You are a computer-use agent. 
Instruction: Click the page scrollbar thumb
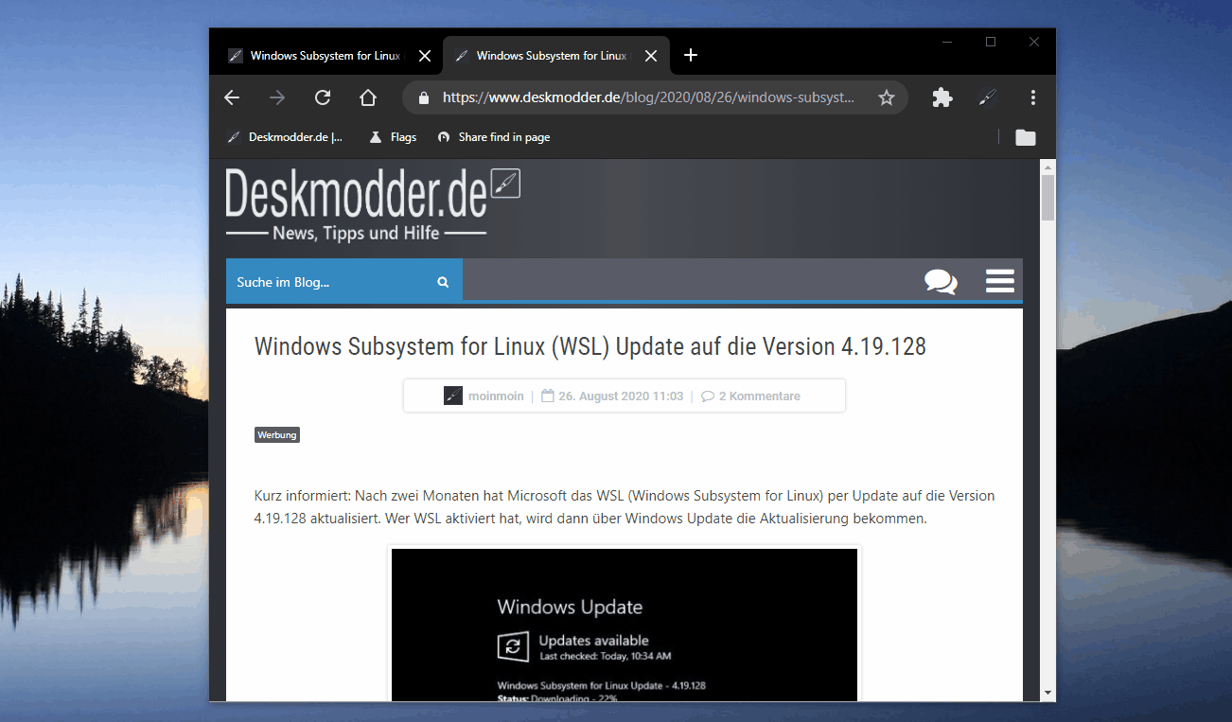tap(1047, 198)
